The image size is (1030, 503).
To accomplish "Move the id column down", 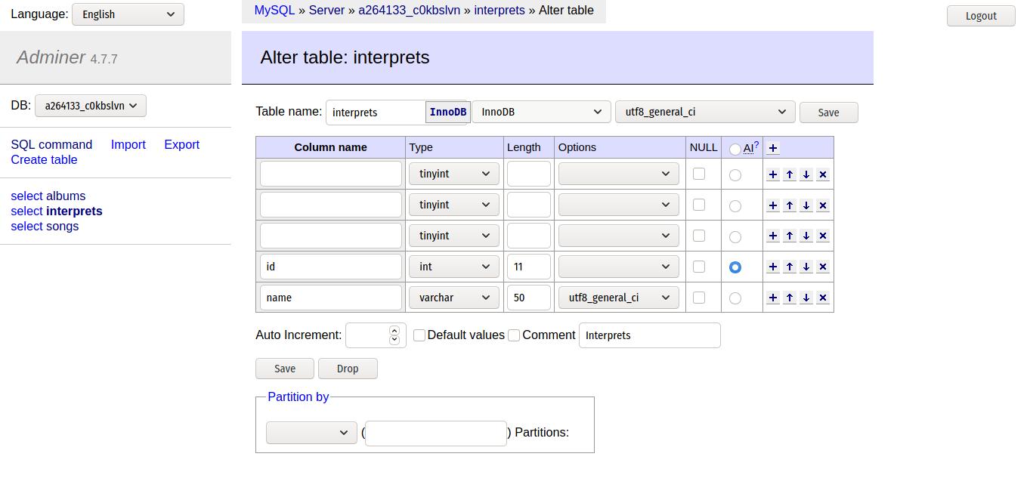I will [806, 267].
